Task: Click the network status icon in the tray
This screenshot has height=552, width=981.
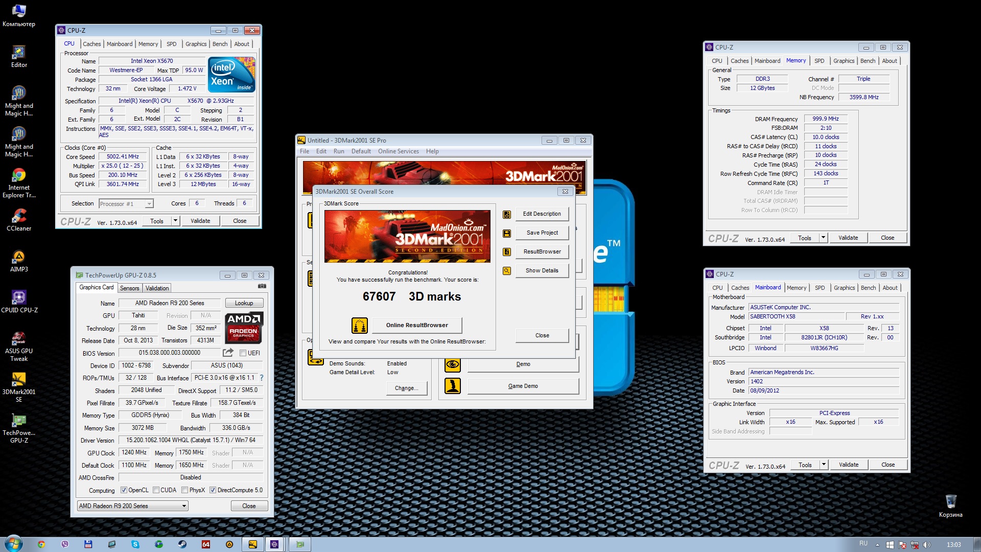Action: pos(915,545)
